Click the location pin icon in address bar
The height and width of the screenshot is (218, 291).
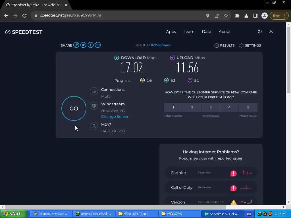(208, 16)
